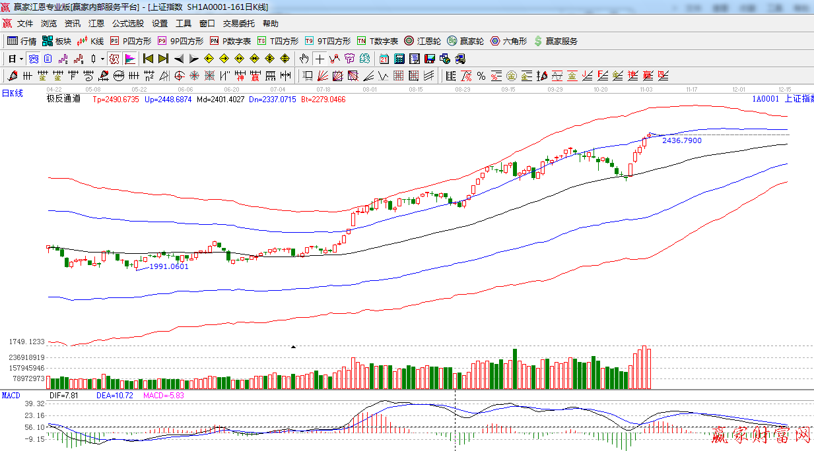The image size is (814, 451).
Task: Click the percent sign drawing tool
Action: coord(481,76)
